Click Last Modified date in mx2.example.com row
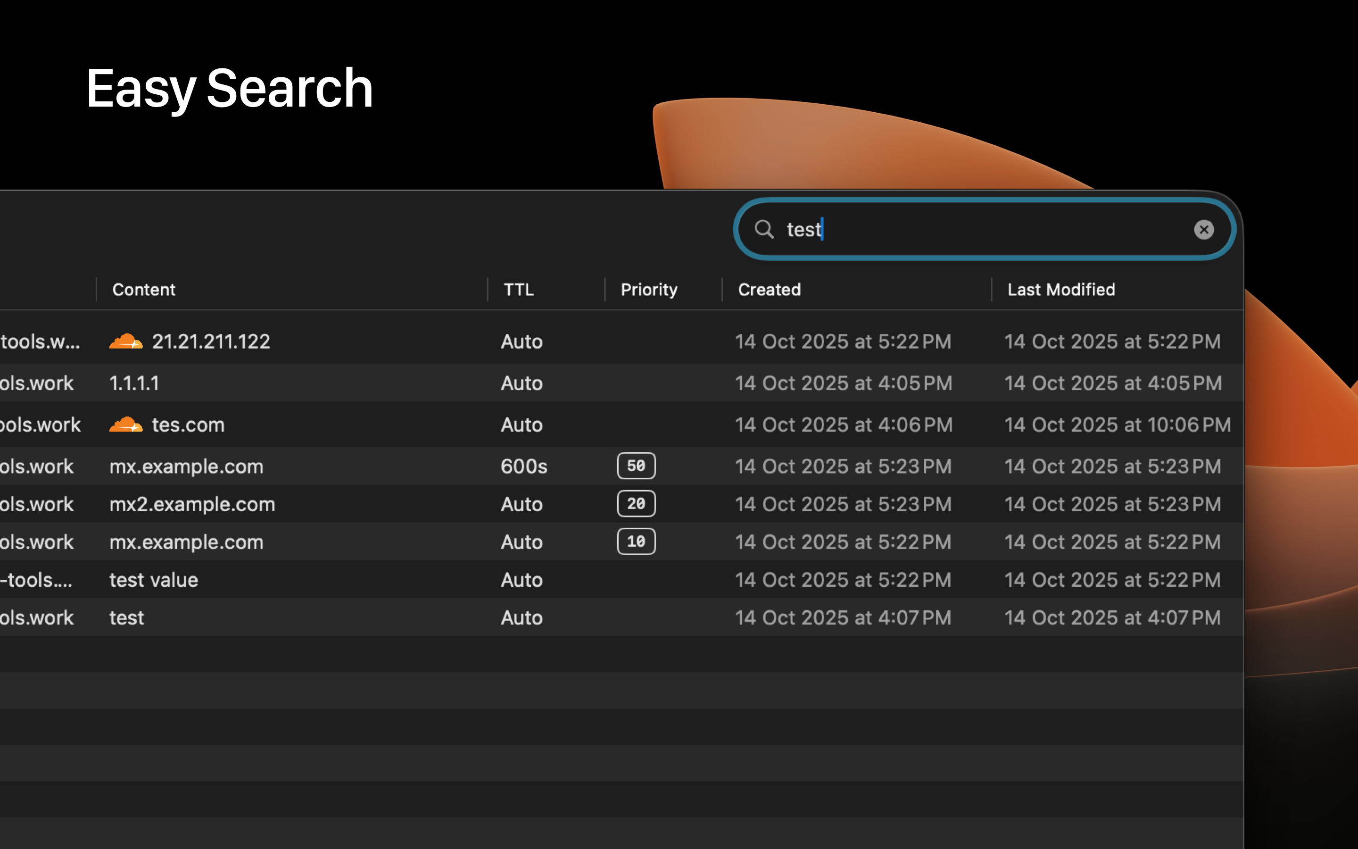The width and height of the screenshot is (1358, 849). pos(1113,504)
